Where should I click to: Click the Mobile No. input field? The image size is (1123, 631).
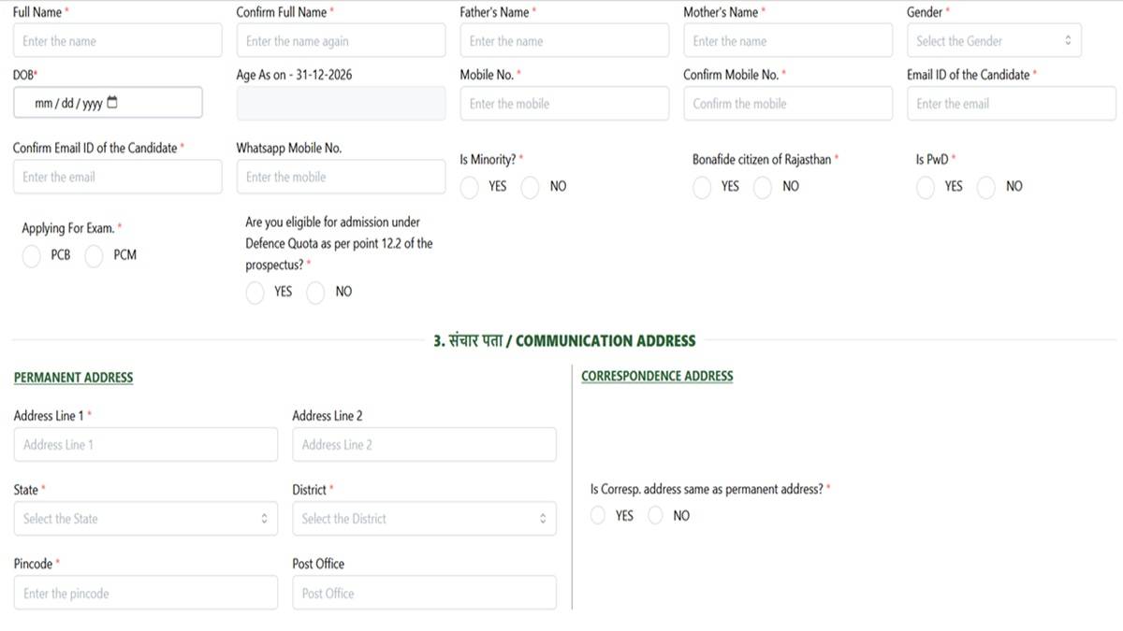564,103
